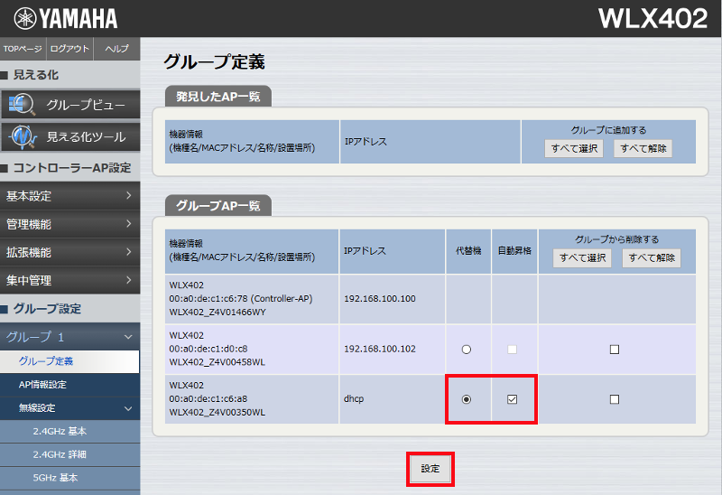This screenshot has height=495, width=722.
Task: Expand the 集中管理 menu section
Action: click(x=69, y=280)
